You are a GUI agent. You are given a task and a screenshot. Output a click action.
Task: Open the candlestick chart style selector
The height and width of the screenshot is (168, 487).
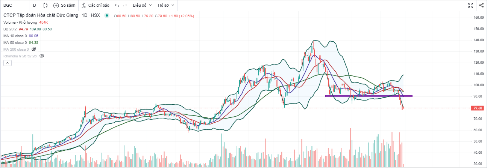coord(46,5)
